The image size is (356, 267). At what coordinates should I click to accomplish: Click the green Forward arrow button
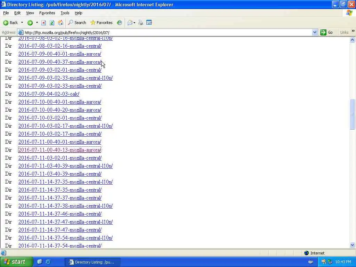30,23
